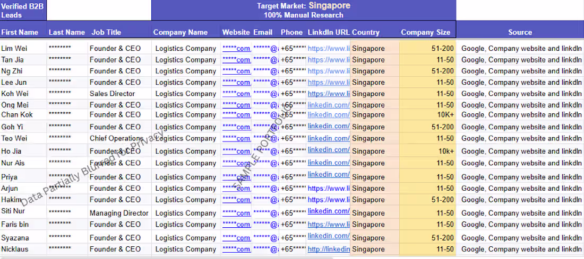
Task: Open the LinkedIn URL in Tan Jia's row
Action: (x=329, y=60)
